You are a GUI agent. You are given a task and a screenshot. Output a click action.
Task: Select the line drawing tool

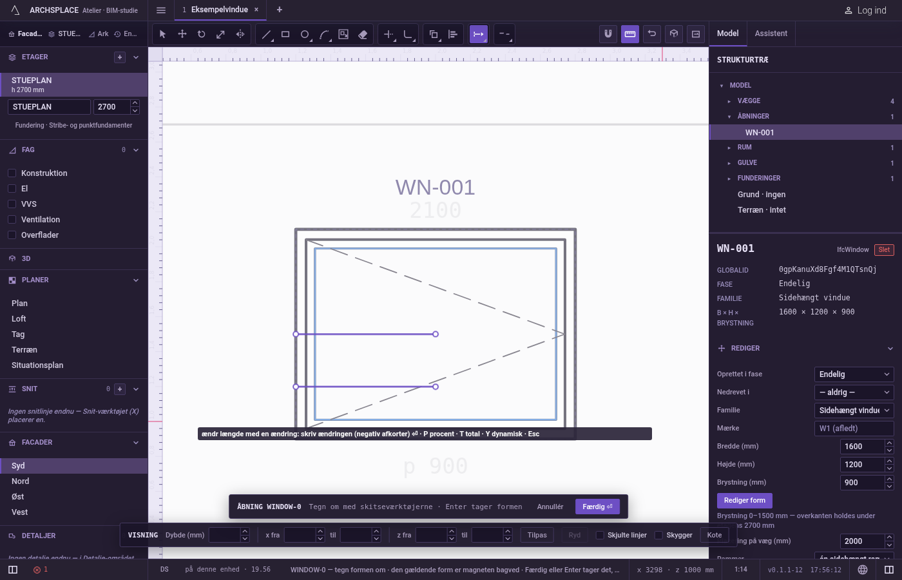pyautogui.click(x=266, y=34)
